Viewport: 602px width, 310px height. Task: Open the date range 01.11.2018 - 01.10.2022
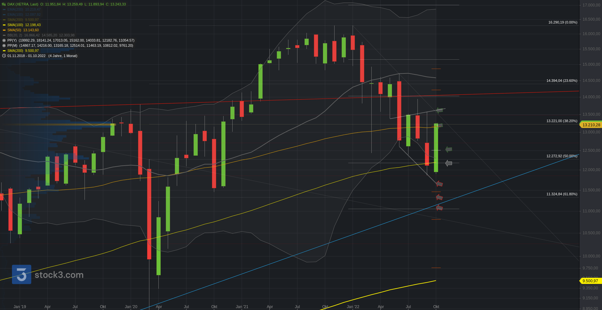pyautogui.click(x=26, y=56)
